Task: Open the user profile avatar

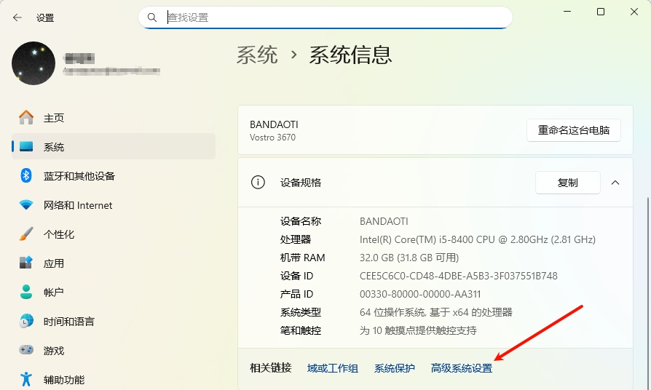Action: pyautogui.click(x=33, y=63)
